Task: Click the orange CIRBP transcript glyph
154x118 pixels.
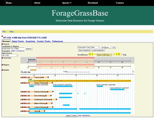Action: (x=79, y=81)
